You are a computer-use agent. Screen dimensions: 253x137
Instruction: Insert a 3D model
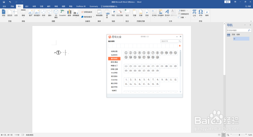tap(56, 14)
